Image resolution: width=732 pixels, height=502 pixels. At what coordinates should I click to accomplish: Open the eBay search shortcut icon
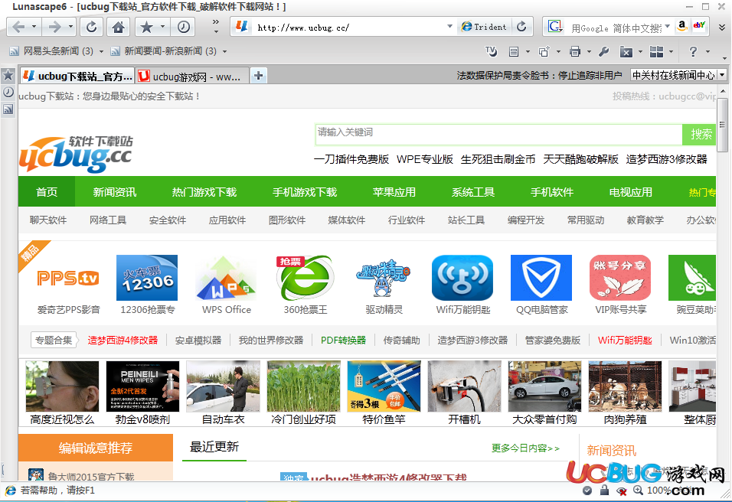(x=699, y=26)
